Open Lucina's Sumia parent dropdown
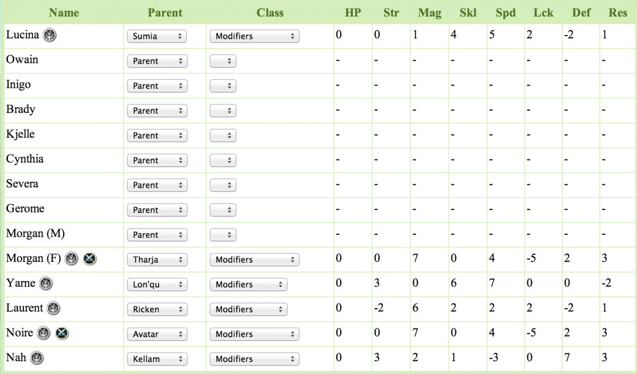 tap(157, 36)
